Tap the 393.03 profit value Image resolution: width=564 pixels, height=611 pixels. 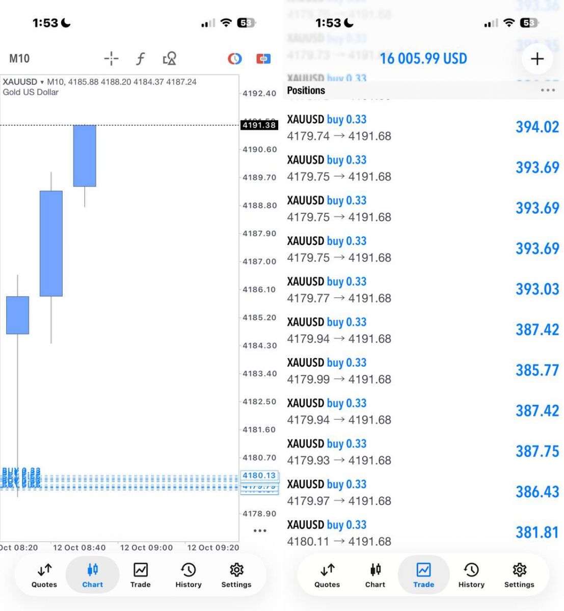point(538,289)
